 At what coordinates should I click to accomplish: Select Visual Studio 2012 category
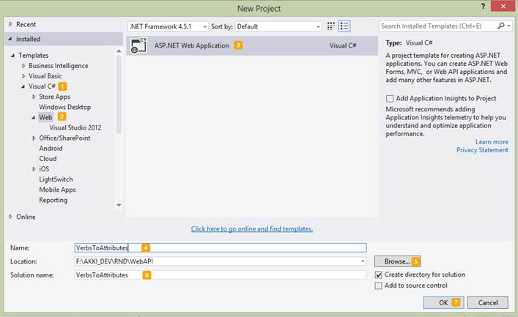(75, 127)
